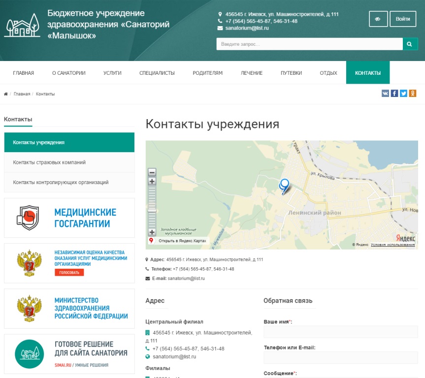The width and height of the screenshot is (425, 378).
Task: Click the blue location marker on map
Action: (x=284, y=186)
